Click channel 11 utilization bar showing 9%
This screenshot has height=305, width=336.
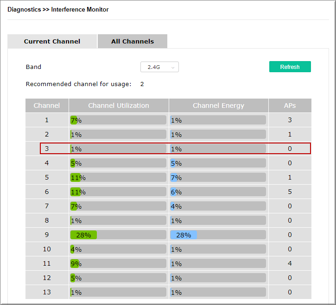[118, 263]
